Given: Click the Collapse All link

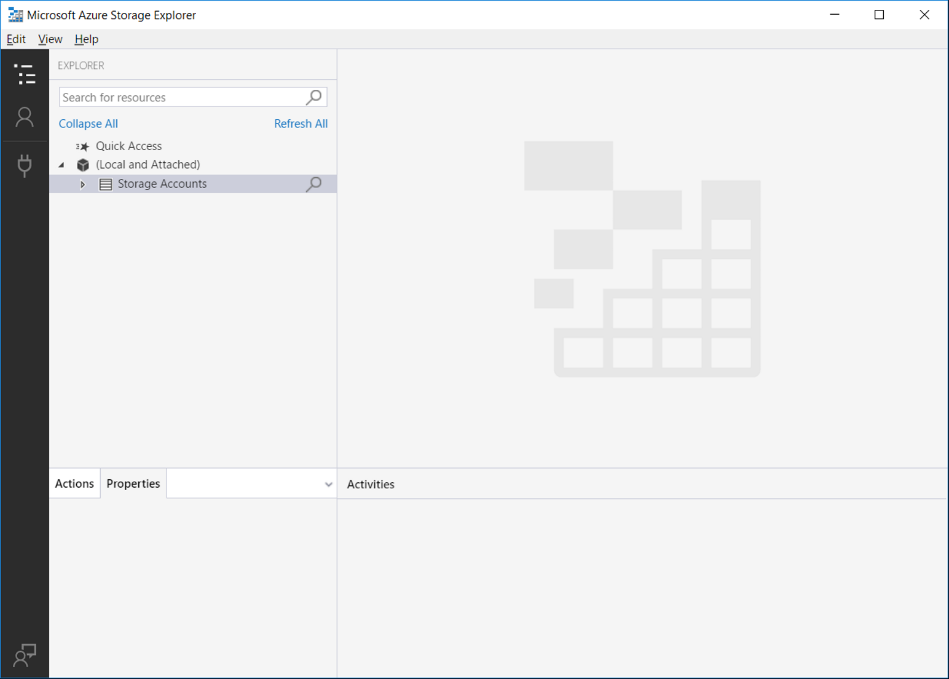Looking at the screenshot, I should point(89,124).
